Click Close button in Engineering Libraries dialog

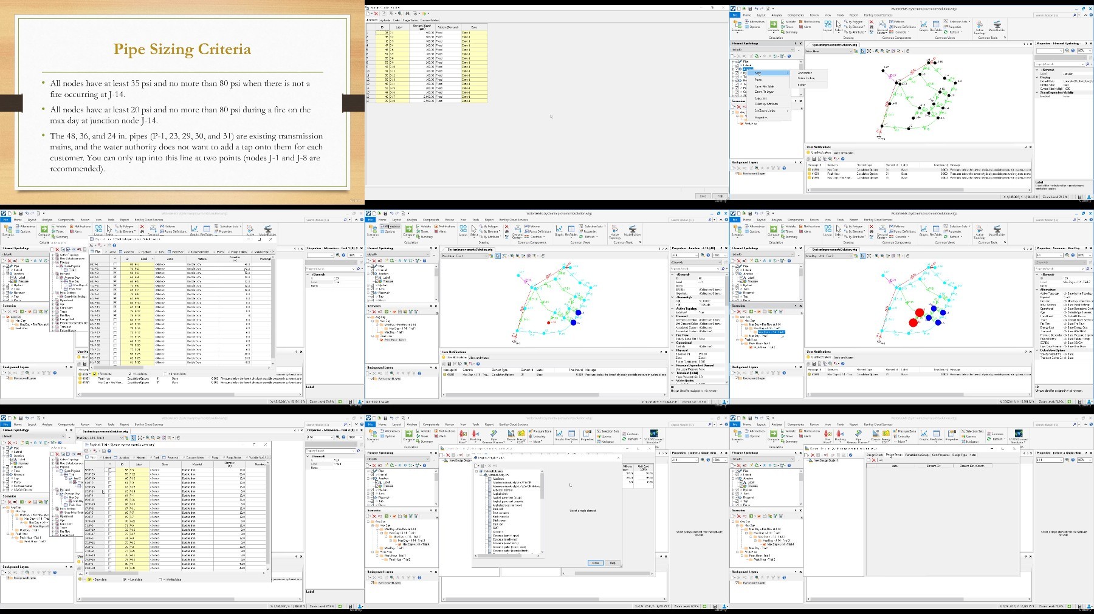[x=596, y=563]
